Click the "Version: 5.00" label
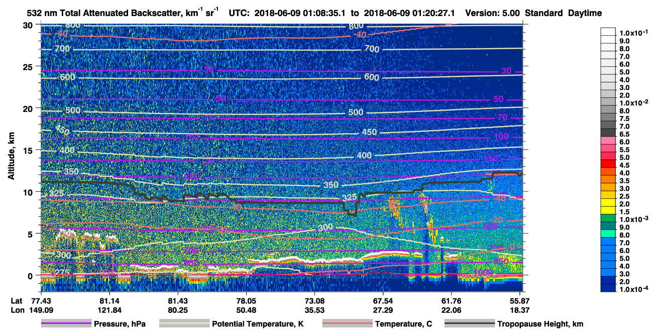Viewport: 653px width, 335px height. coord(492,13)
